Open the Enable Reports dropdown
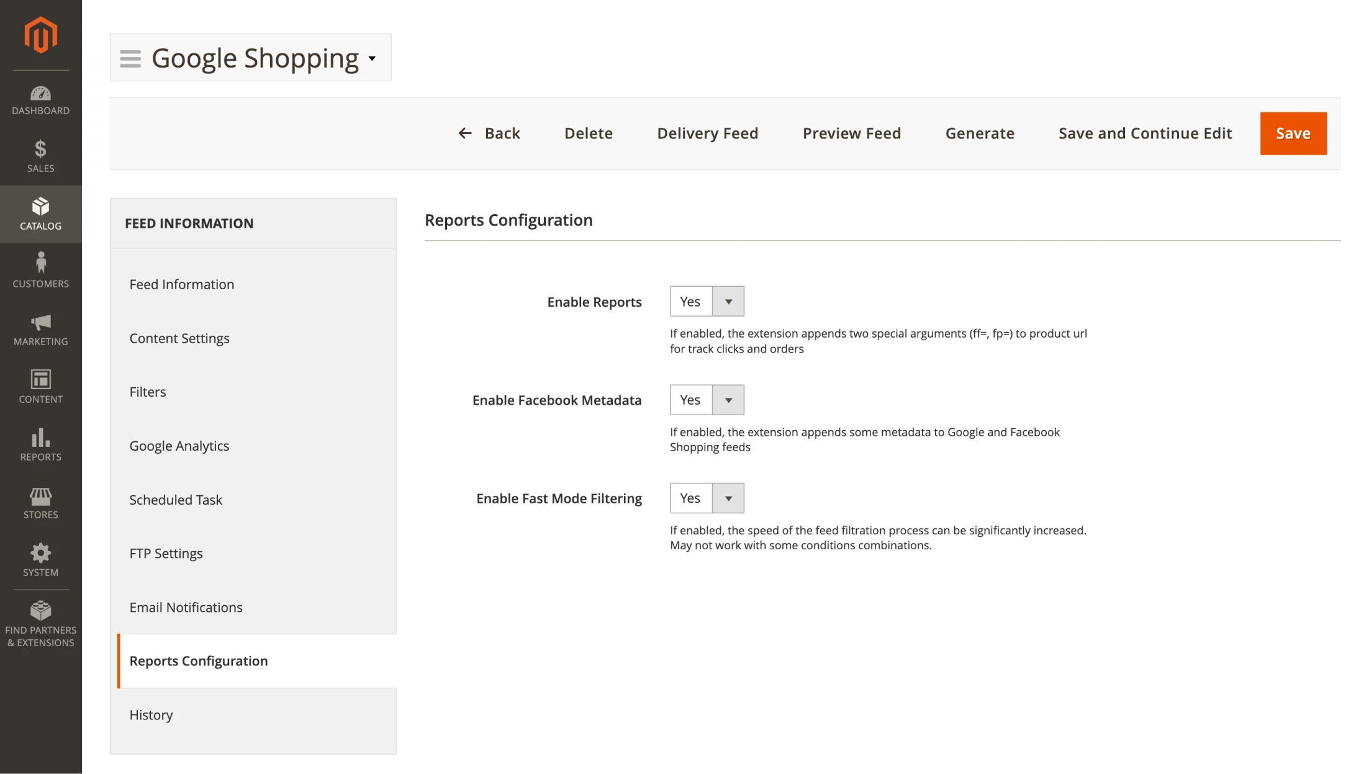 (728, 301)
